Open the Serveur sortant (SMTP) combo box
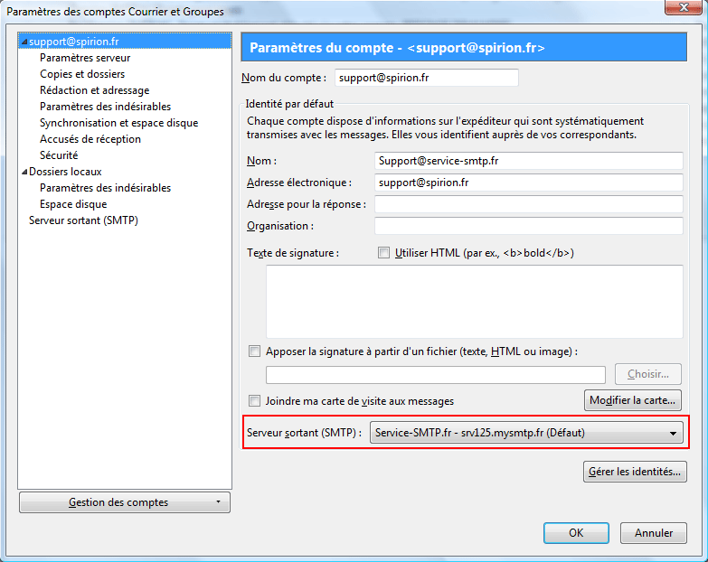708x562 pixels. coord(526,433)
